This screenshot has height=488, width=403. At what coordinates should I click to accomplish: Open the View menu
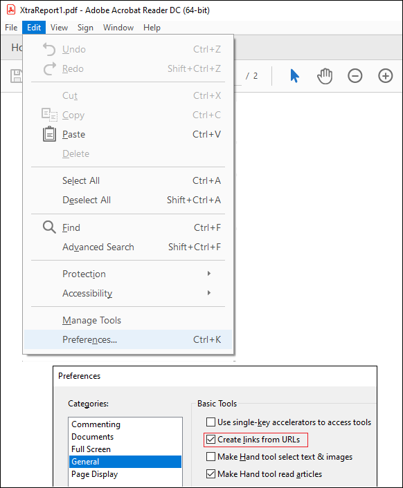59,28
